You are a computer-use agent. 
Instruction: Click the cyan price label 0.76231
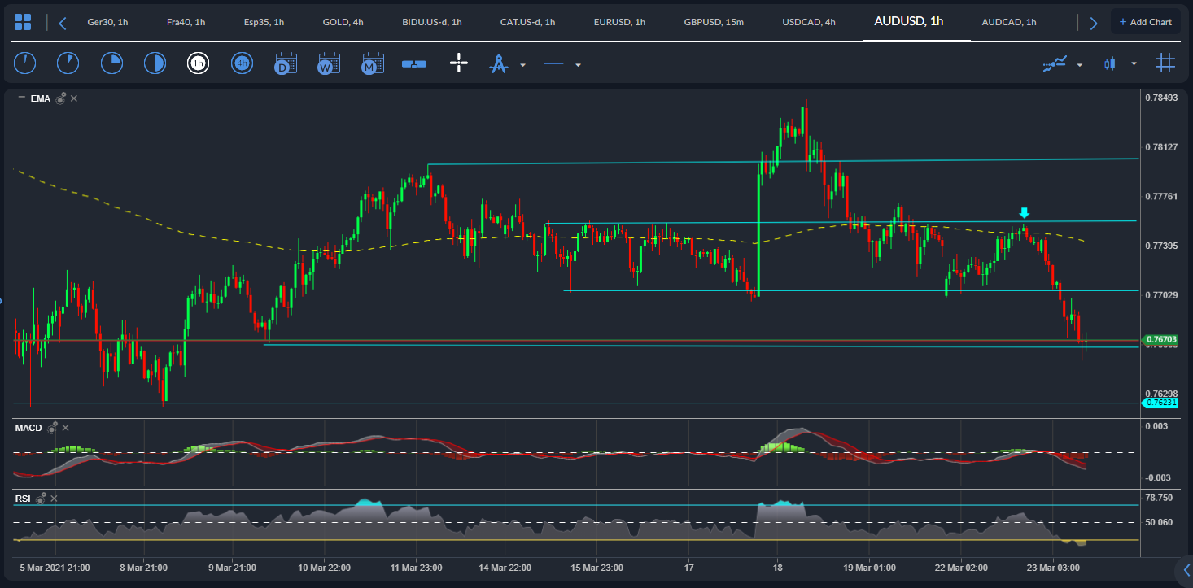(1160, 402)
